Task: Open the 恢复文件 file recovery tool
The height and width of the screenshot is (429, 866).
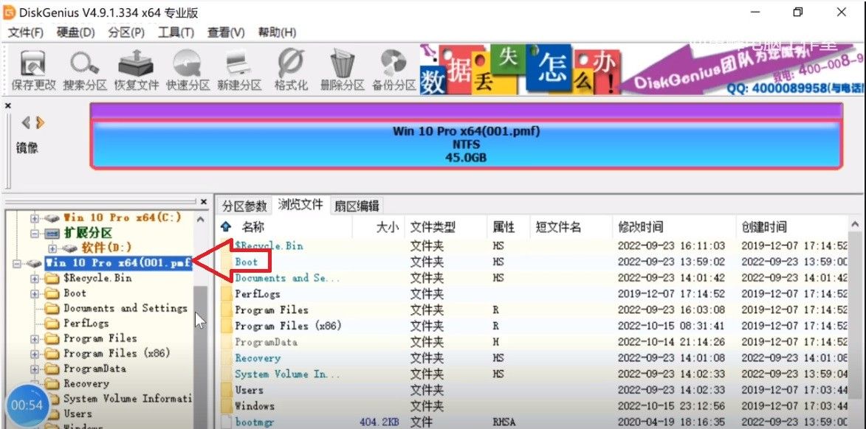Action: [x=136, y=65]
